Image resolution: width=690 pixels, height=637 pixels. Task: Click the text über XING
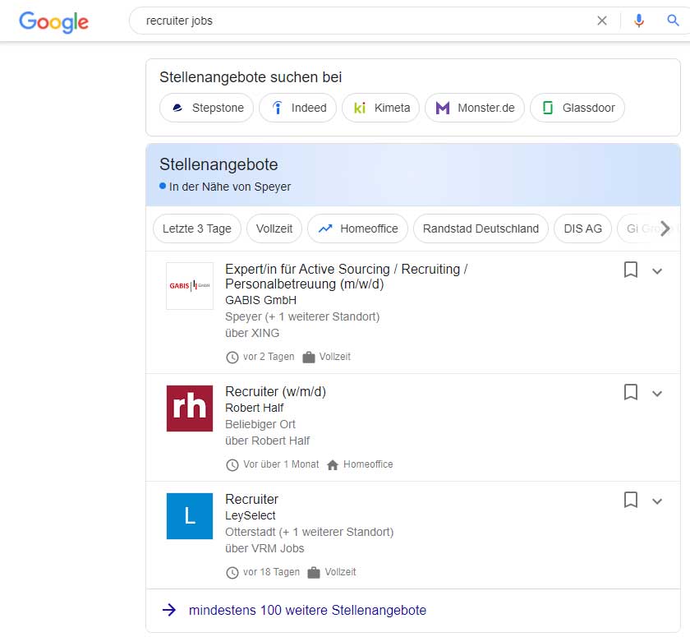(252, 333)
